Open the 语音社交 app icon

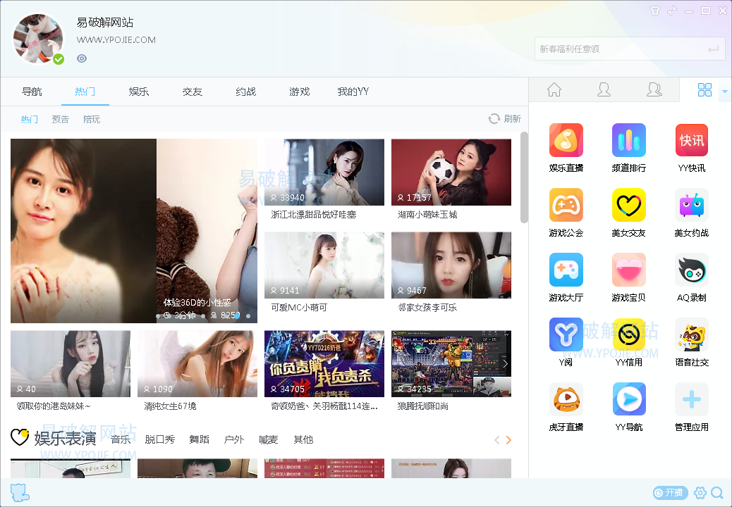pos(691,334)
